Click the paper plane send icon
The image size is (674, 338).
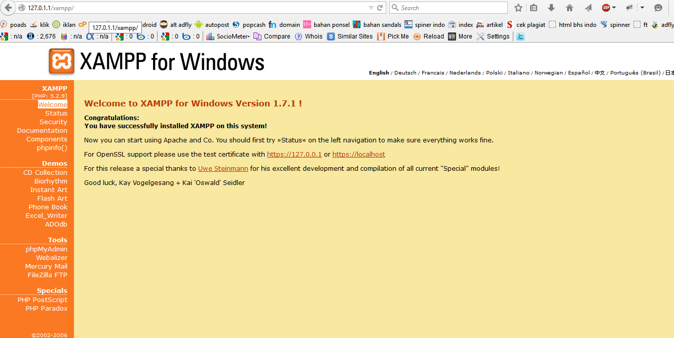[588, 8]
